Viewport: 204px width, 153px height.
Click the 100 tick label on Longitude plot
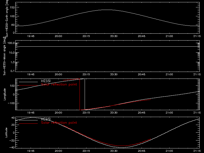(x=12, y=86)
